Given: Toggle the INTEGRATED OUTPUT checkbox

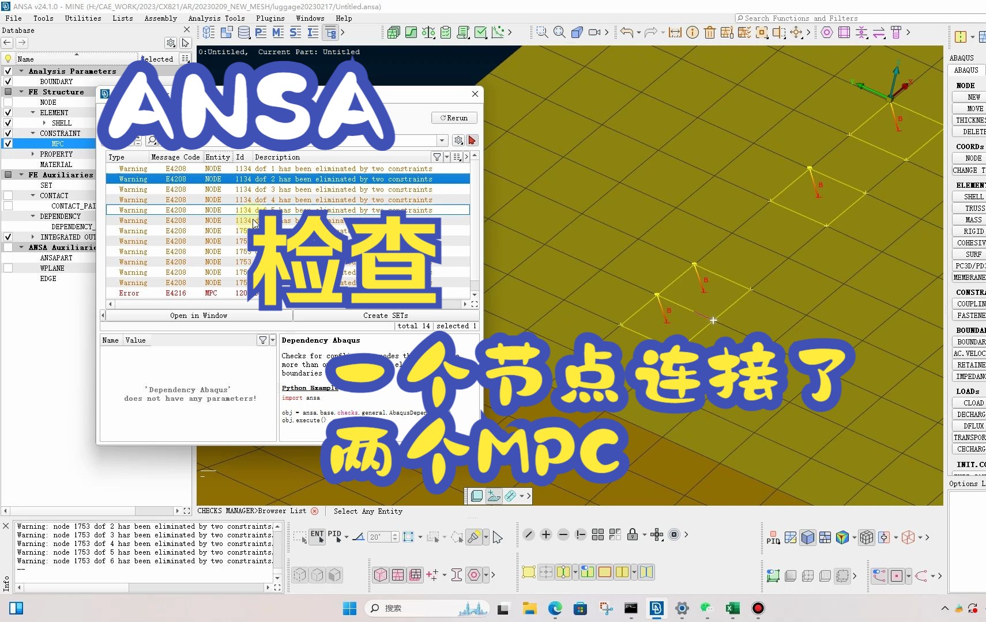Looking at the screenshot, I should (8, 237).
